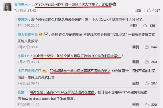Reply to 夜蟹_'s 11:02 comment
The width and height of the screenshot is (163, 108).
(136, 105)
